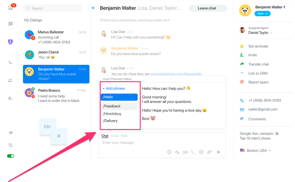The width and height of the screenshot is (295, 182).
Task: Click the phone icon in left sidebar
Action: click(11, 62)
